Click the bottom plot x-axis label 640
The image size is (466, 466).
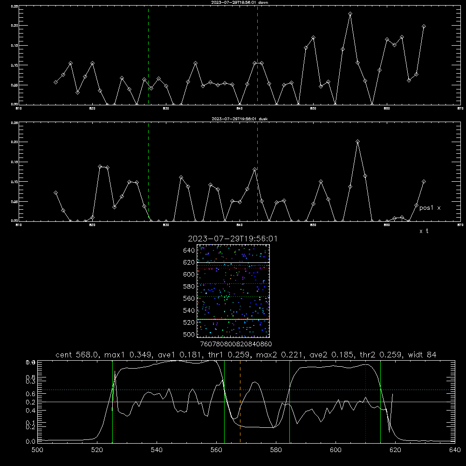tap(455, 450)
